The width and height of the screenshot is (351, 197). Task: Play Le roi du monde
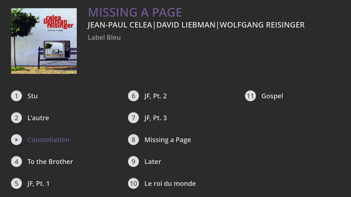pyautogui.click(x=170, y=184)
